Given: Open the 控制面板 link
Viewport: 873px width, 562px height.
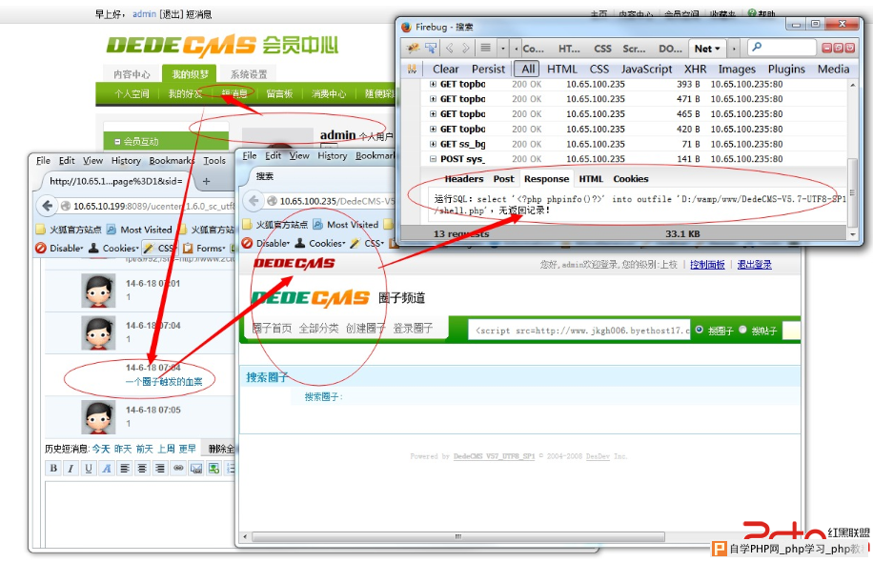Looking at the screenshot, I should [x=707, y=265].
